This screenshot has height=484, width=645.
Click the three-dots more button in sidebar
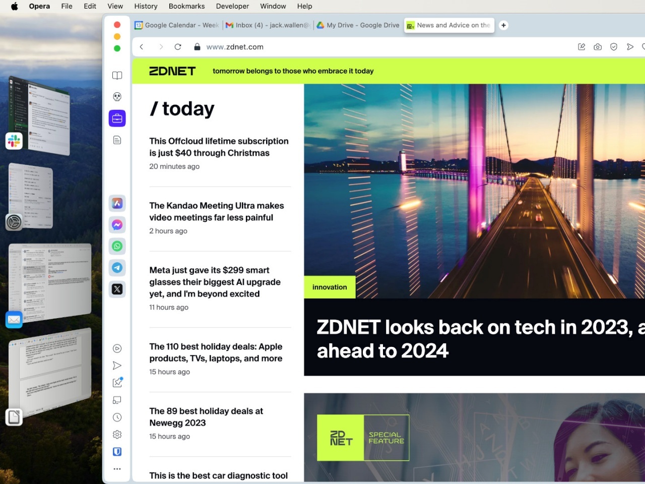pyautogui.click(x=117, y=469)
